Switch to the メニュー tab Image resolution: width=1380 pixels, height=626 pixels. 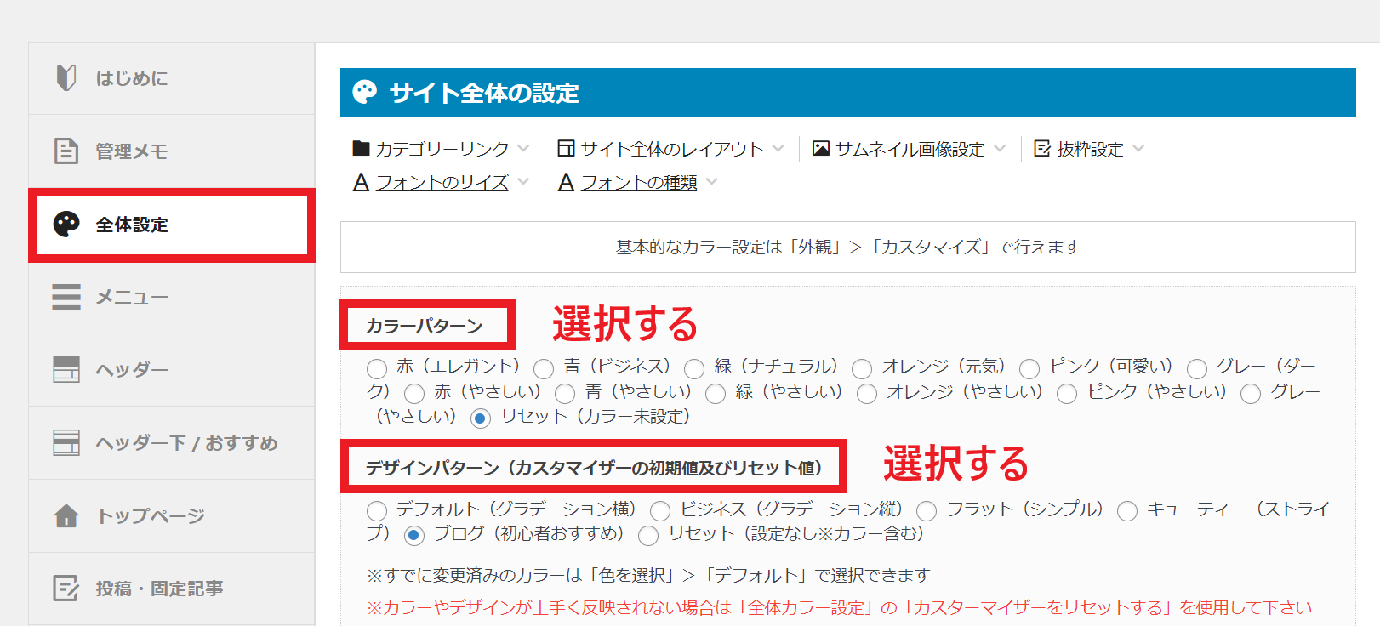click(x=172, y=298)
